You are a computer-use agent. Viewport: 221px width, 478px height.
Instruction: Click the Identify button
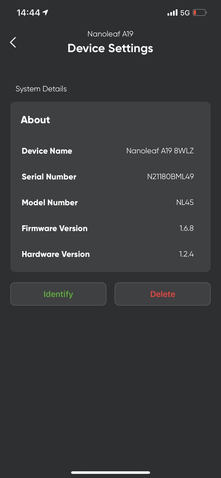coord(58,294)
